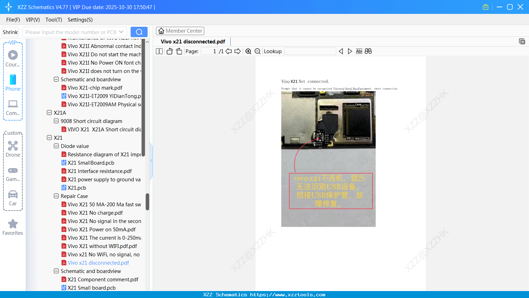Viewport: 529px width, 298px height.
Task: Toggle Shrink to collapse the tree panel
Action: pyautogui.click(x=10, y=32)
